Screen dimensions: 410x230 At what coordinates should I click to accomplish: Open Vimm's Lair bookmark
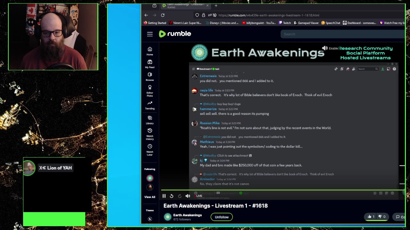185,23
